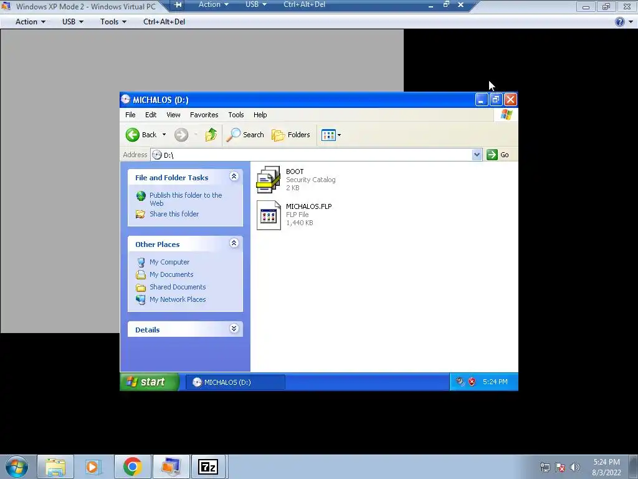Viewport: 638px width, 479px height.
Task: Click the Windows flag logo in Explorer
Action: coord(506,115)
